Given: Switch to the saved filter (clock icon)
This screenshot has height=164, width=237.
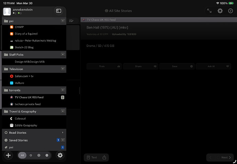Looking at the screenshot, I should (x=47, y=155).
